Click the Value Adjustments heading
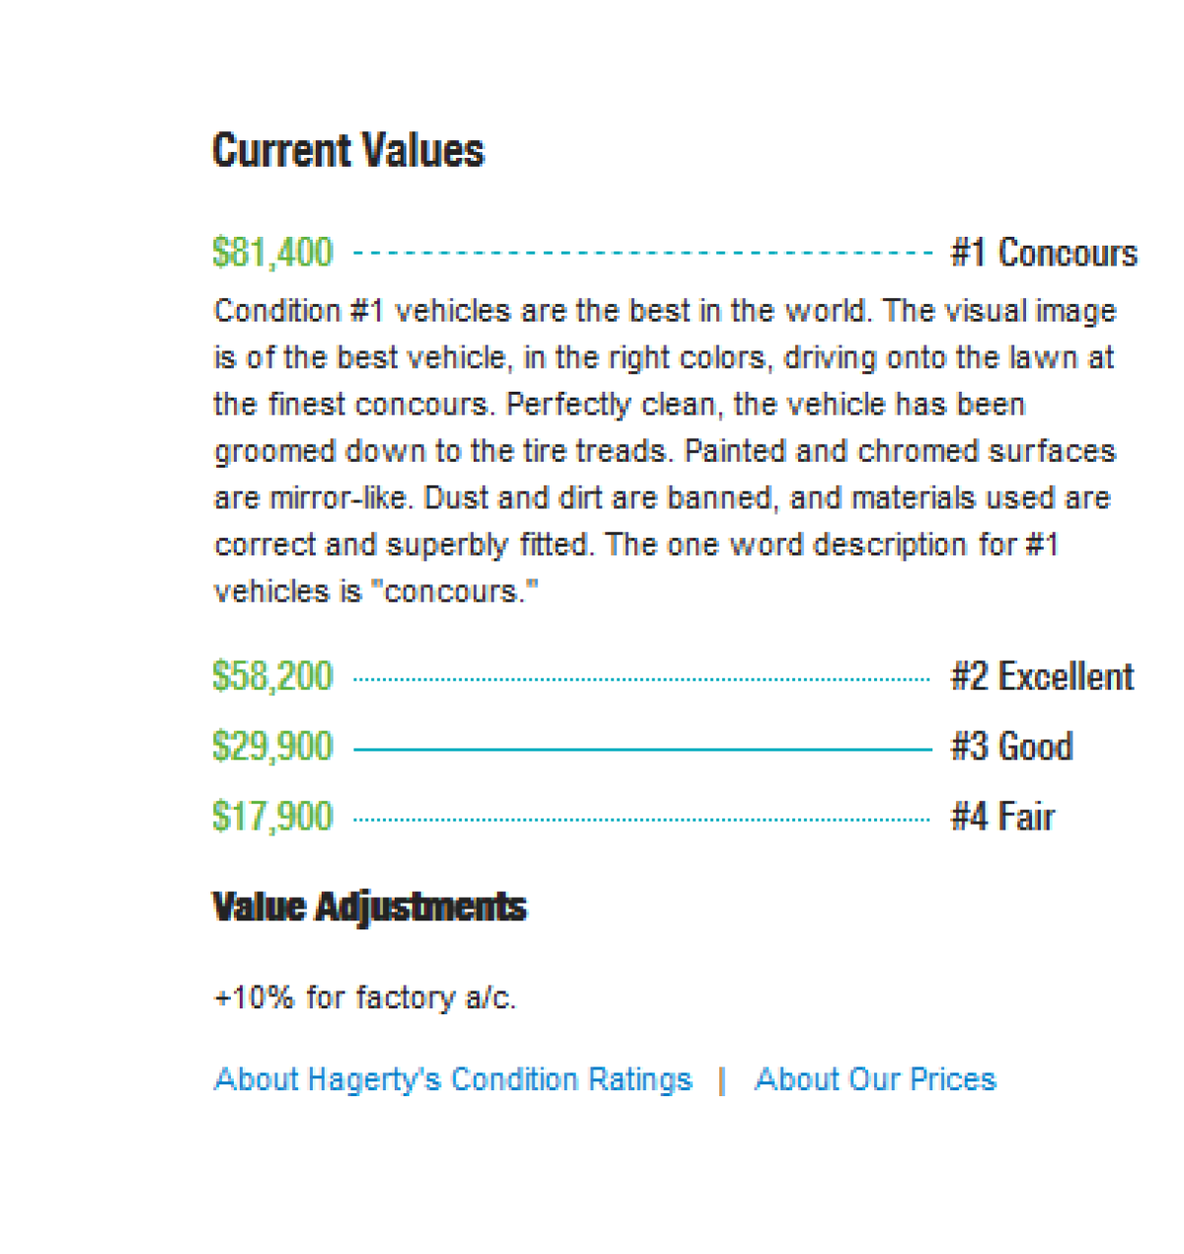 tap(369, 907)
